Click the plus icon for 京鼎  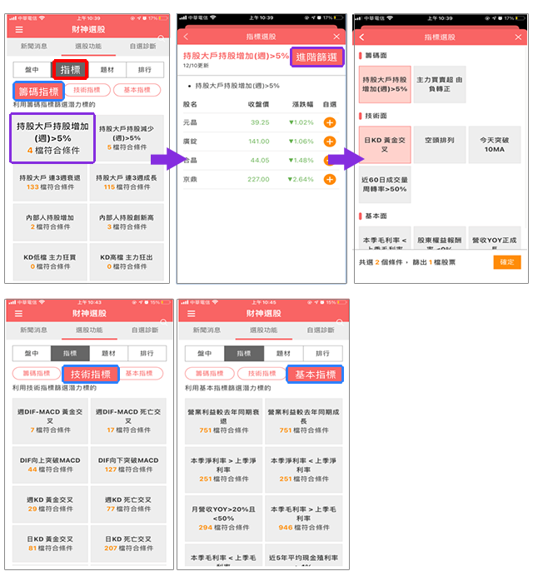330,179
